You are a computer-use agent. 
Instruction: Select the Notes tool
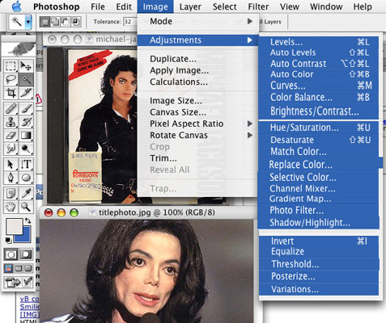[x=11, y=193]
